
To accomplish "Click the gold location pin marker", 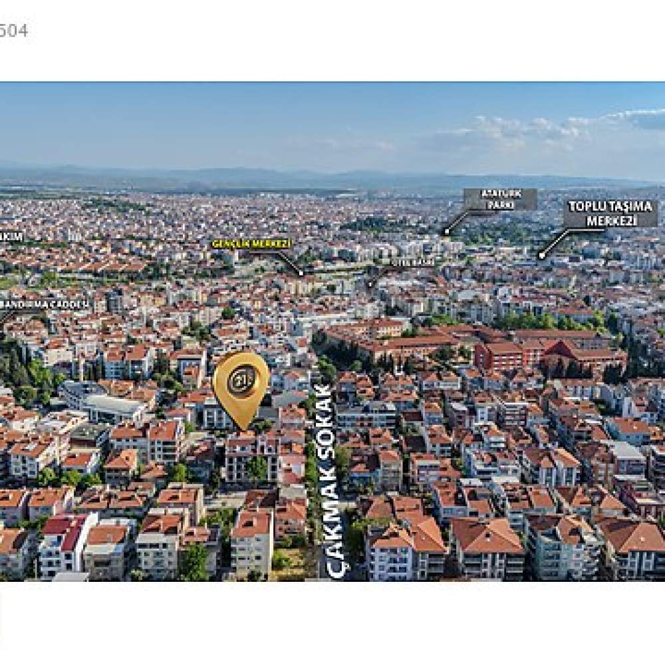I will point(241,390).
